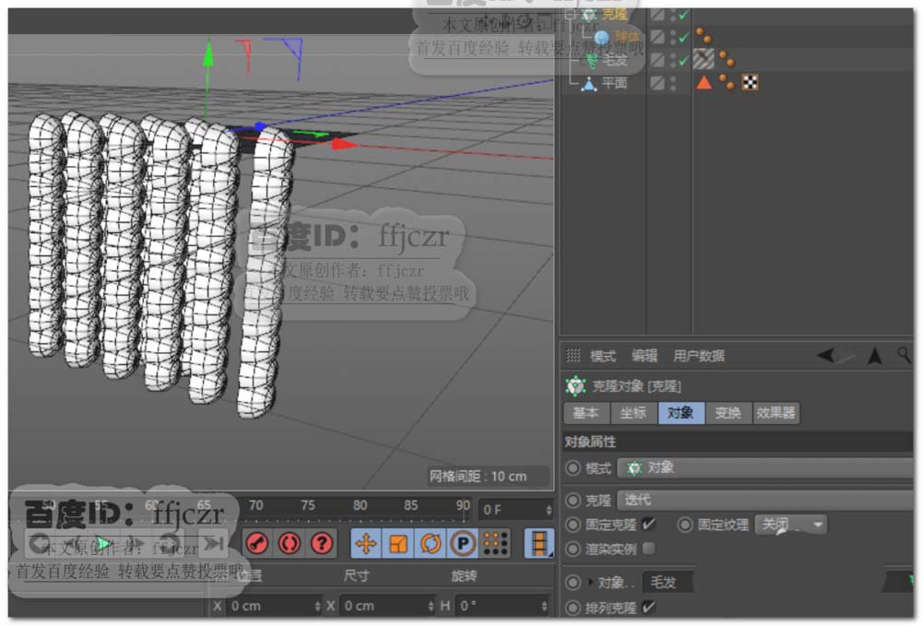Click the checkerboard texture tag on 平面
This screenshot has width=922, height=626.
(751, 83)
